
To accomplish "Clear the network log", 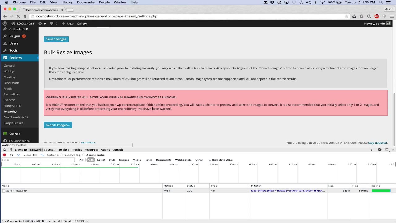I will coord(11,155).
